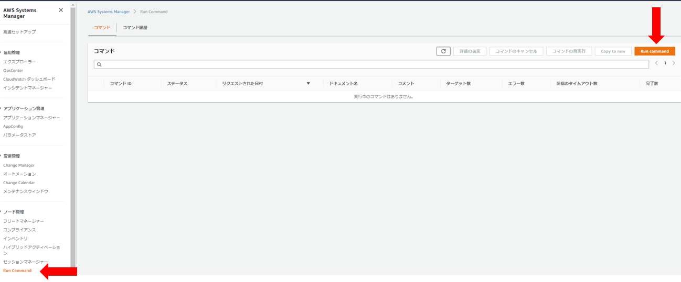Switch to コマンド履歴 tab
This screenshot has height=282, width=681.
click(x=135, y=28)
